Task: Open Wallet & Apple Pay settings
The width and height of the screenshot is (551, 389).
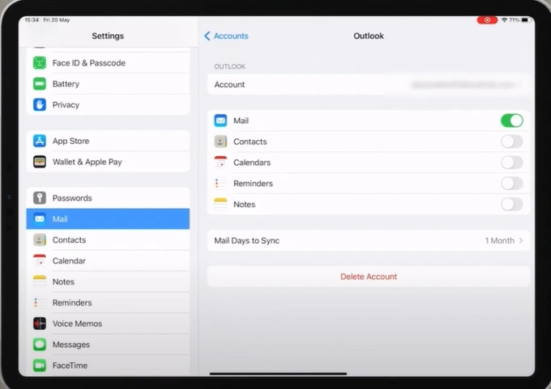Action: tap(108, 162)
